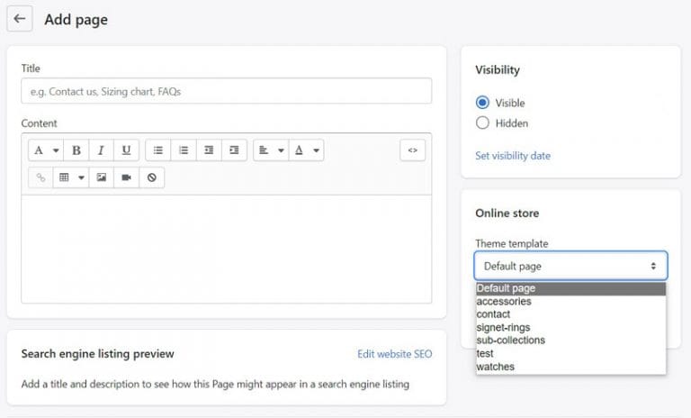
Task: Choose signet-rings template option
Action: (570, 328)
